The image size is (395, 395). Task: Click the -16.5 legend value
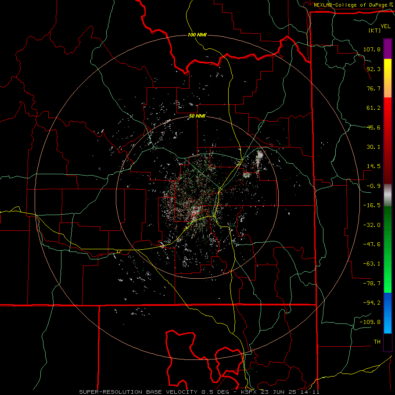pyautogui.click(x=372, y=205)
